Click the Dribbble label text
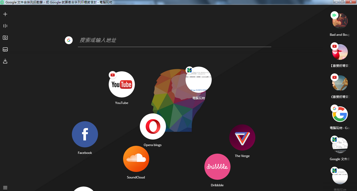The width and height of the screenshot is (357, 191). 217,185
